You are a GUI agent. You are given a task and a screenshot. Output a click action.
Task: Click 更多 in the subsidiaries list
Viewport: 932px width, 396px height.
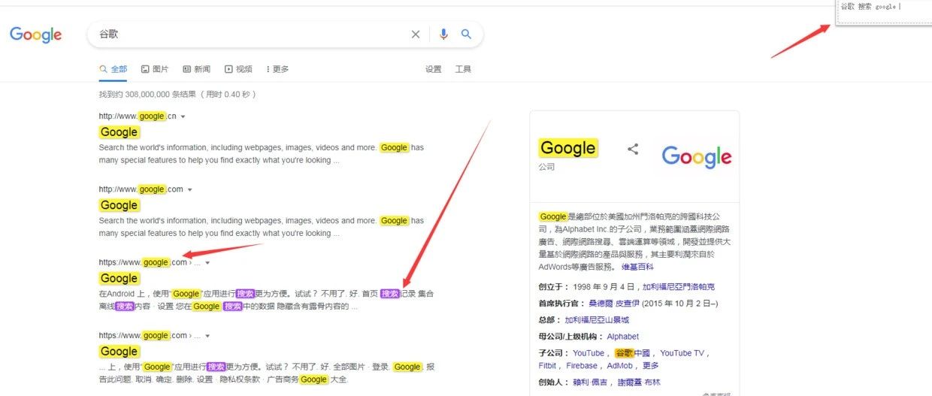pos(651,366)
